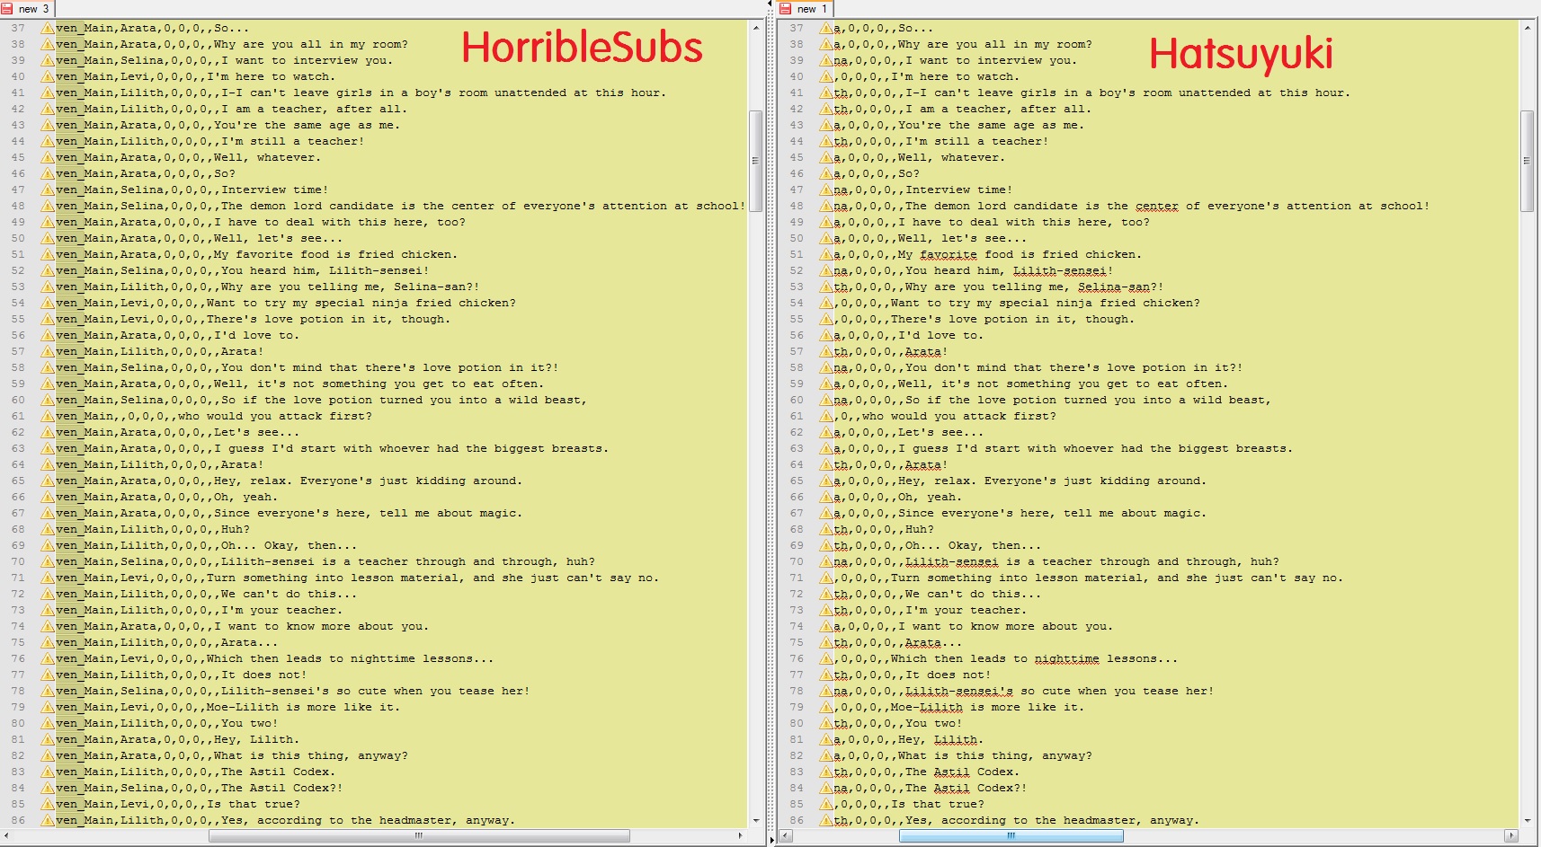Click warning marker on right pane line 55
This screenshot has height=847, width=1541.
pyautogui.click(x=825, y=319)
